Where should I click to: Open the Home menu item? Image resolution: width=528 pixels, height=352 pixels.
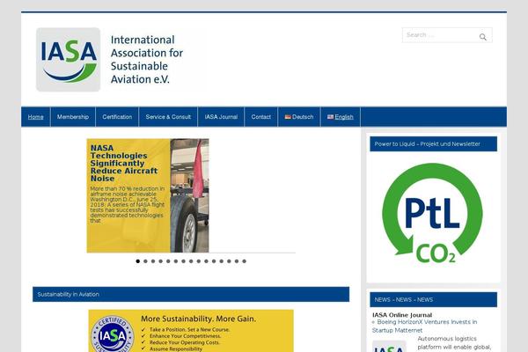[36, 117]
